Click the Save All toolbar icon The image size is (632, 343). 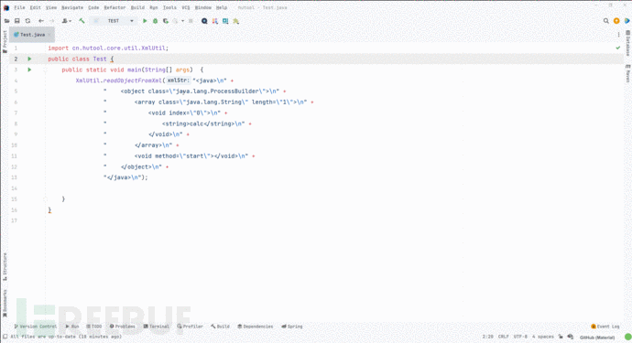16,21
